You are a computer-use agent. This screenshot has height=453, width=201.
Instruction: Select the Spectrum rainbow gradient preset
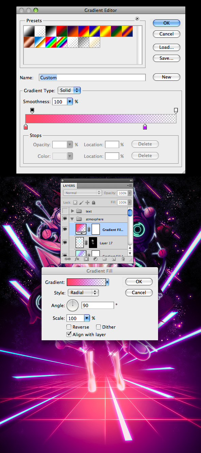tap(51, 42)
